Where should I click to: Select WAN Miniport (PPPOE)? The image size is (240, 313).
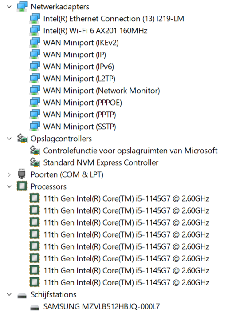click(x=83, y=103)
